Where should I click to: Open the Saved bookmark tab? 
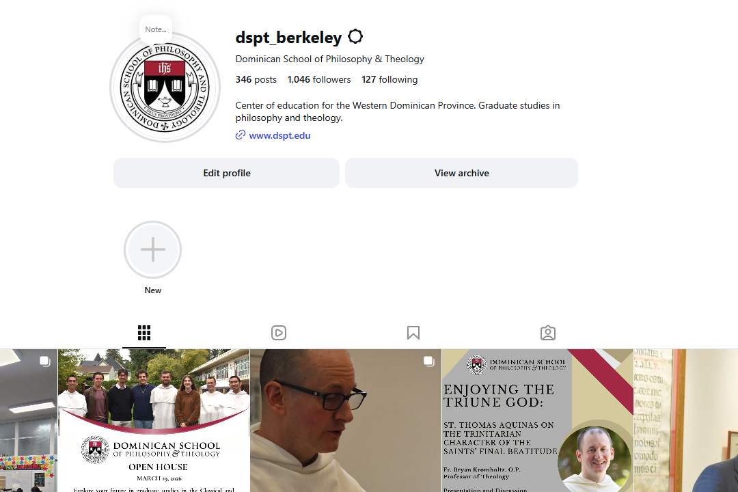point(413,332)
